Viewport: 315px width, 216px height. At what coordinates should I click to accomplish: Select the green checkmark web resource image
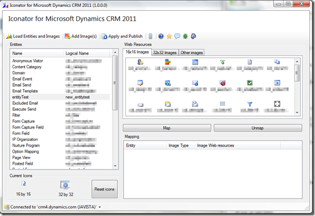pyautogui.click(x=250, y=83)
